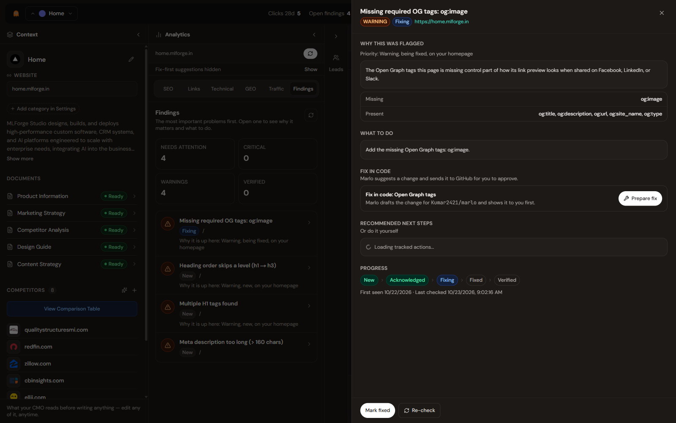Select competitor zillow.com
Screen dimensions: 676x423
pos(72,364)
